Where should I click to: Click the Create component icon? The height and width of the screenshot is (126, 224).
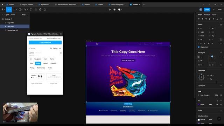tap(110, 9)
